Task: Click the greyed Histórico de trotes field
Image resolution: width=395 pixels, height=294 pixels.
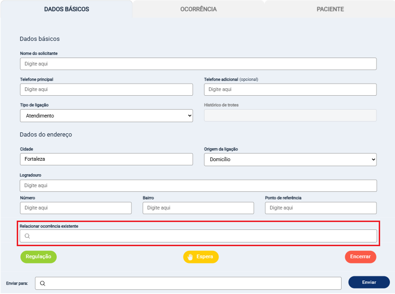Action: [x=290, y=116]
